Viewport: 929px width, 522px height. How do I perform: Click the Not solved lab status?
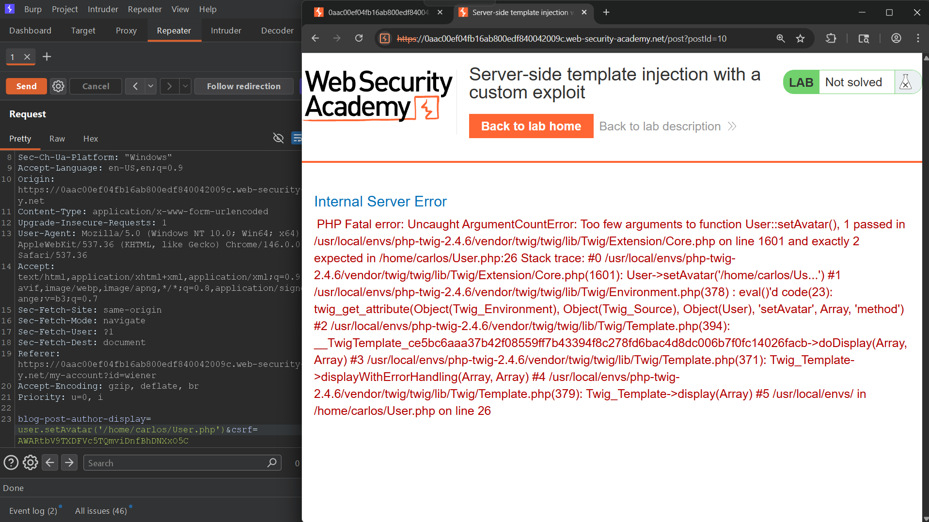point(853,82)
